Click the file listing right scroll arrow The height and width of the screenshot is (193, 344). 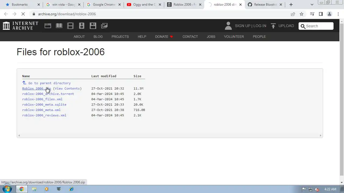pyautogui.click(x=320, y=136)
